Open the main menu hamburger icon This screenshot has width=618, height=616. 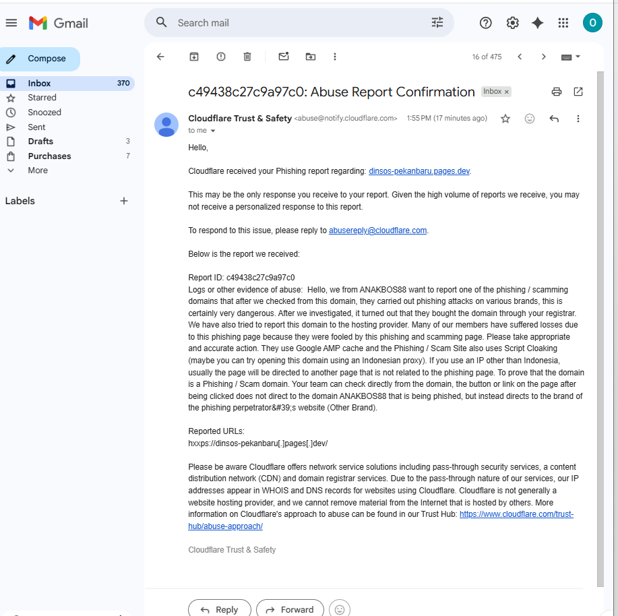point(11,23)
